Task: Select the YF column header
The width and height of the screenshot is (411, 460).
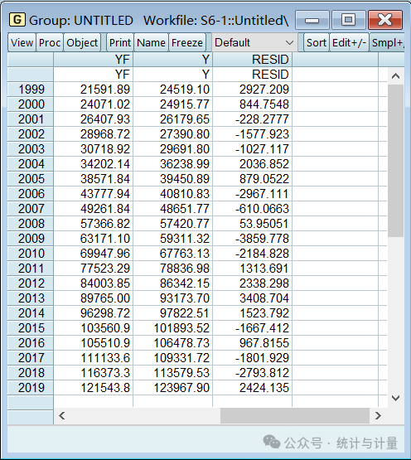Action: point(94,60)
